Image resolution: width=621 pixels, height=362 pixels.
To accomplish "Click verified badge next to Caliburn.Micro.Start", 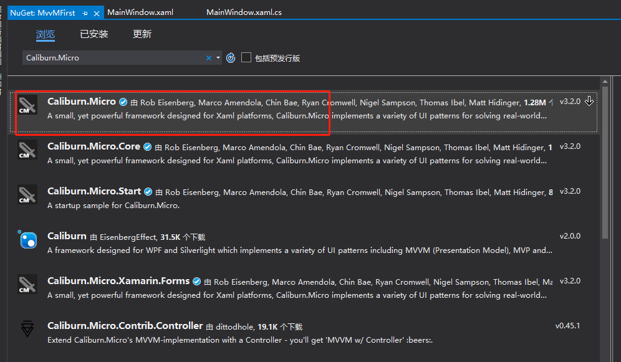I will [148, 192].
